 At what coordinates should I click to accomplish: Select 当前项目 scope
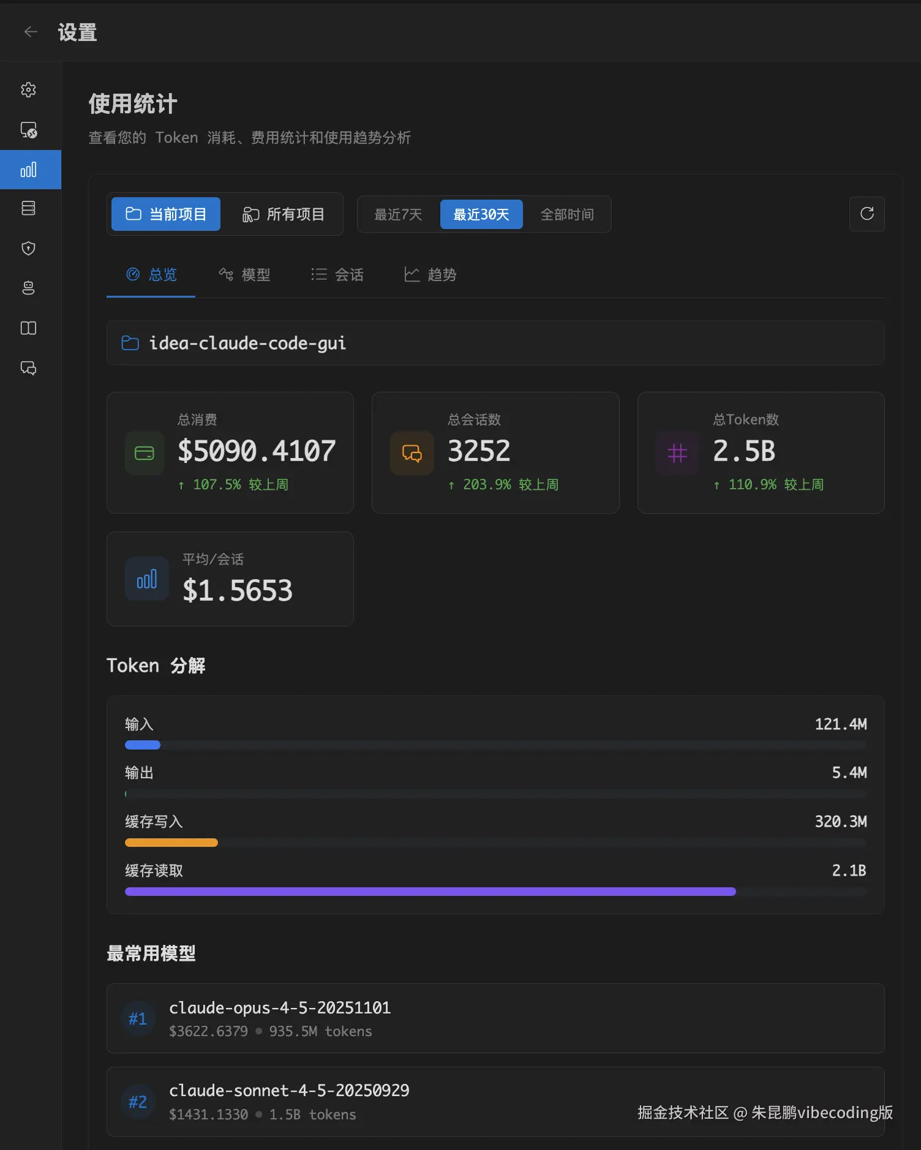point(166,214)
